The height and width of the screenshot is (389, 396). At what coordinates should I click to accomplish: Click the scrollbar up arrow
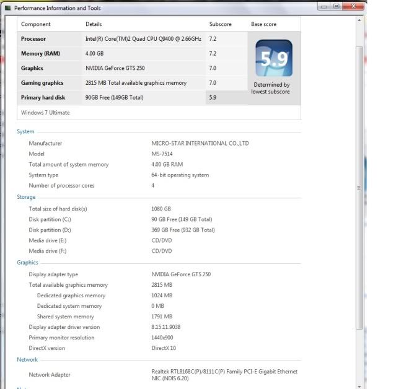coord(359,20)
